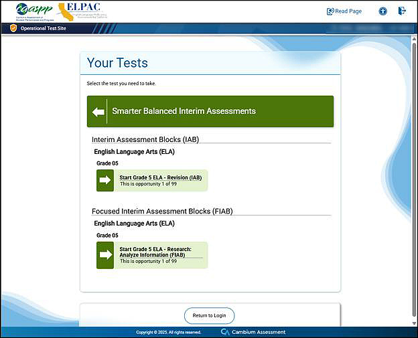Click Interim Assessment Blocks (IAB) heading
This screenshot has height=338, width=418.
(x=145, y=140)
